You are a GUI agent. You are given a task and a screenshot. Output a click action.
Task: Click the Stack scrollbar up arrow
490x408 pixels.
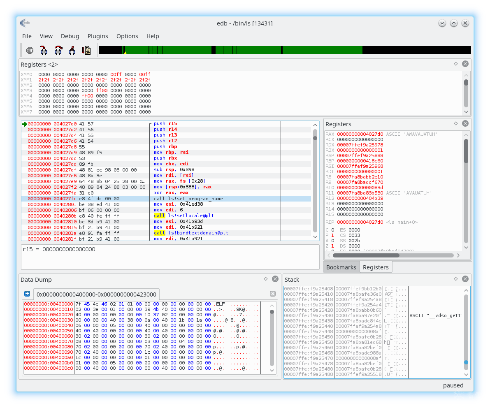click(466, 290)
